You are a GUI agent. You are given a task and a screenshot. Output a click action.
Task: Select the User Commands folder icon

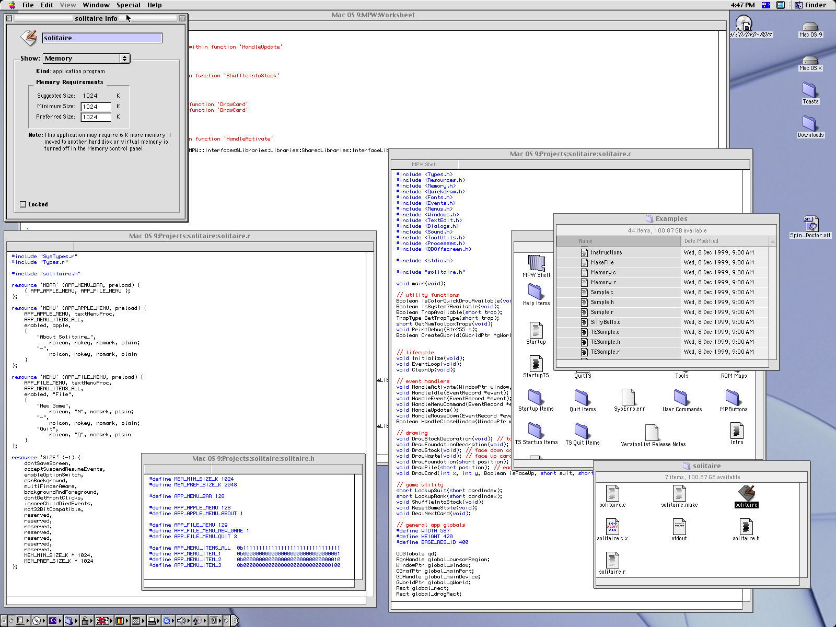coord(681,397)
